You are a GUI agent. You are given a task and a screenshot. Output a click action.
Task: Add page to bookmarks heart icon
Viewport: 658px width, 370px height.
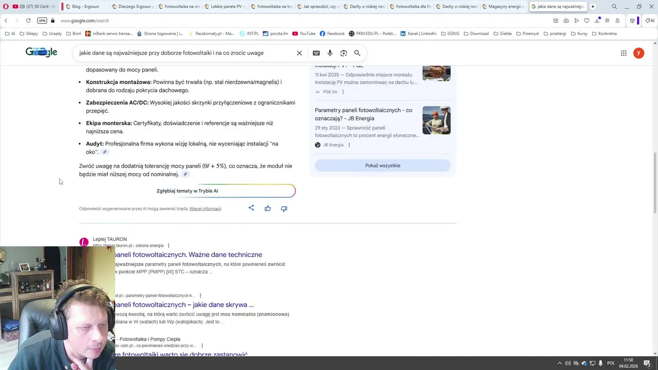587,21
